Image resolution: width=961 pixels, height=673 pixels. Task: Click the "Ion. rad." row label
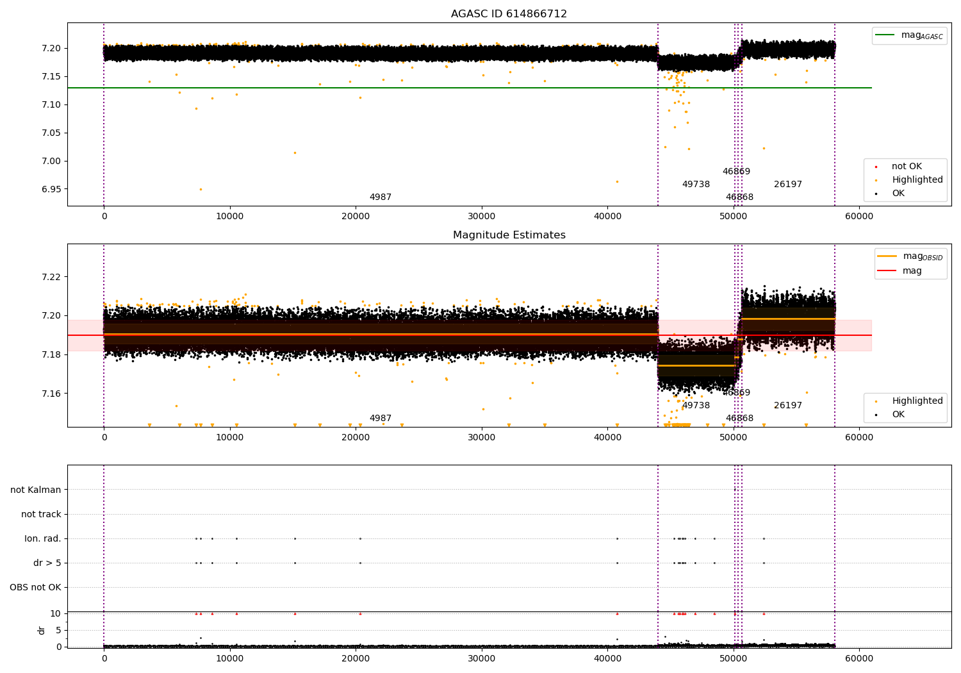(x=43, y=538)
